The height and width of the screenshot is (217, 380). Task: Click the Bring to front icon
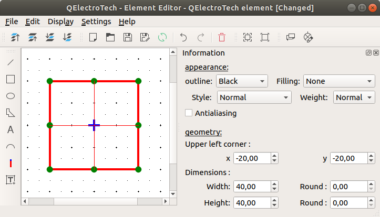15,37
